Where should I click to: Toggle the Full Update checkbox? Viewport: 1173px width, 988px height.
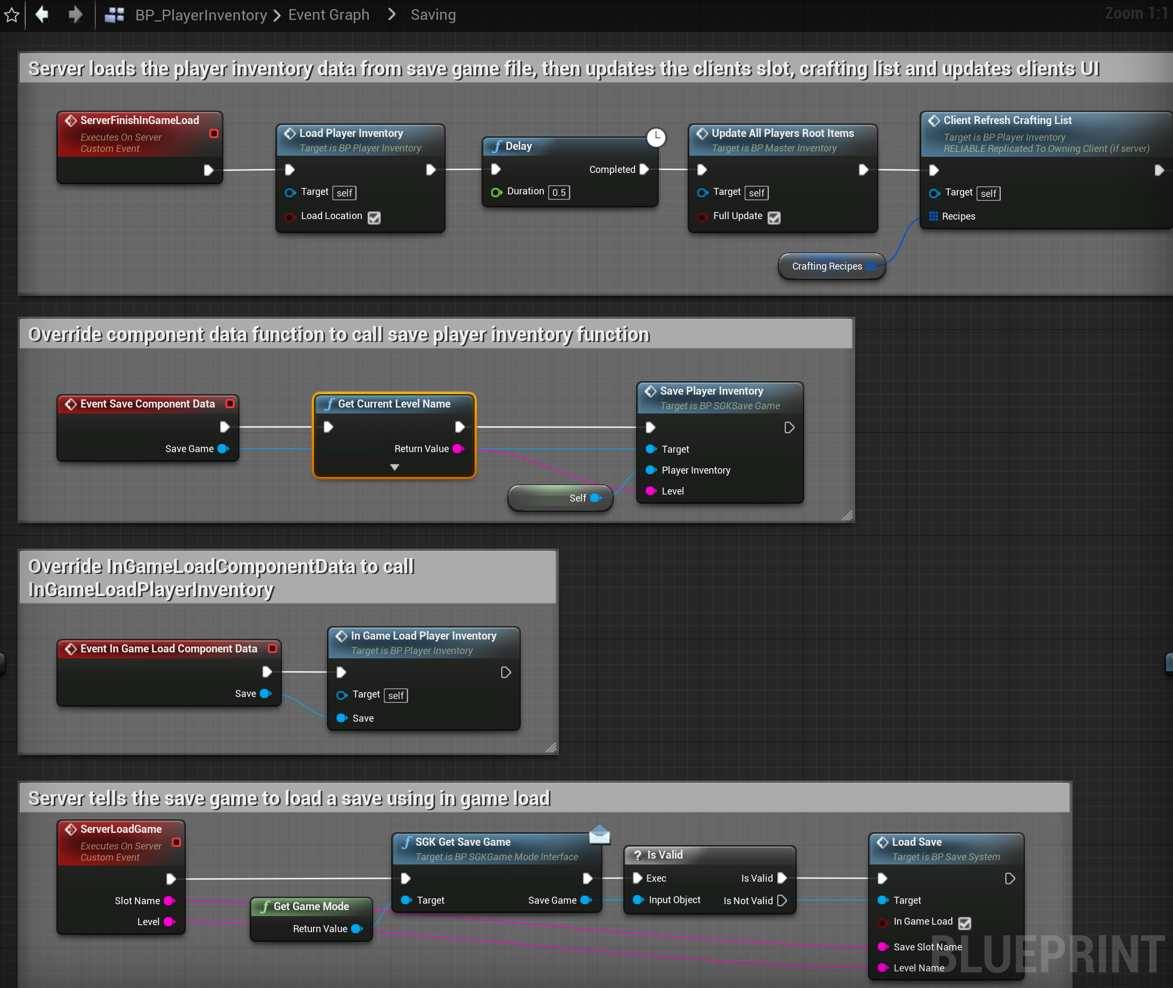point(774,217)
